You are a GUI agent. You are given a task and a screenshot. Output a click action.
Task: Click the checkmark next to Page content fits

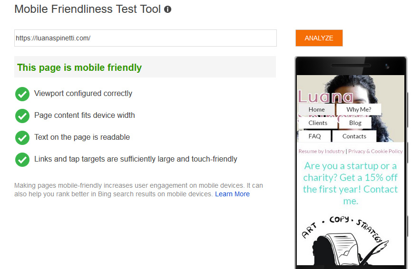(22, 116)
